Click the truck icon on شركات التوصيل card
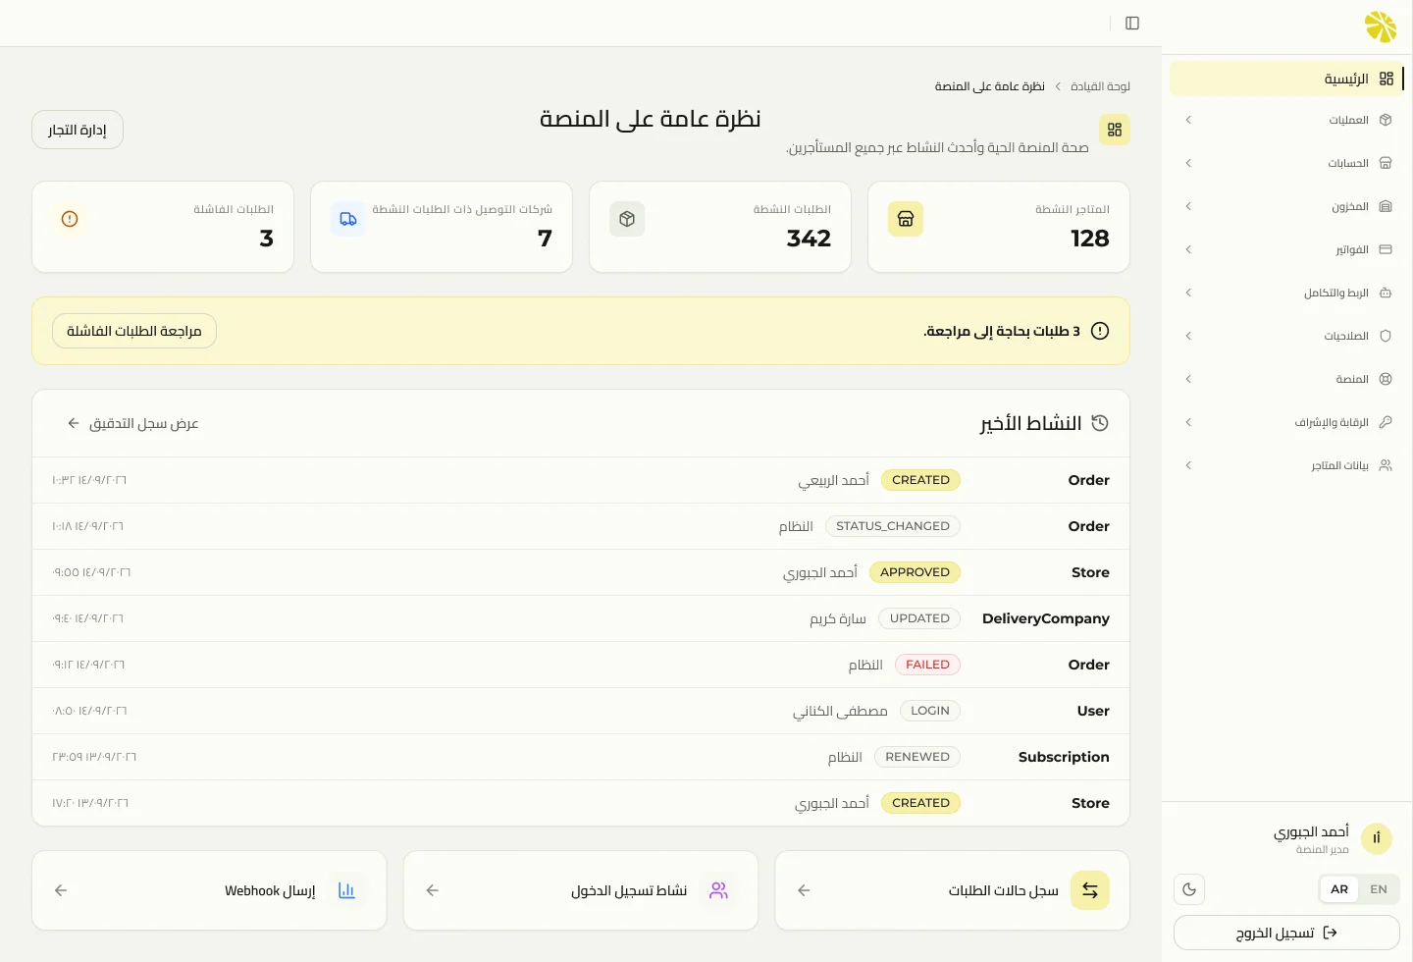Viewport: 1413px width, 962px height. click(x=348, y=219)
